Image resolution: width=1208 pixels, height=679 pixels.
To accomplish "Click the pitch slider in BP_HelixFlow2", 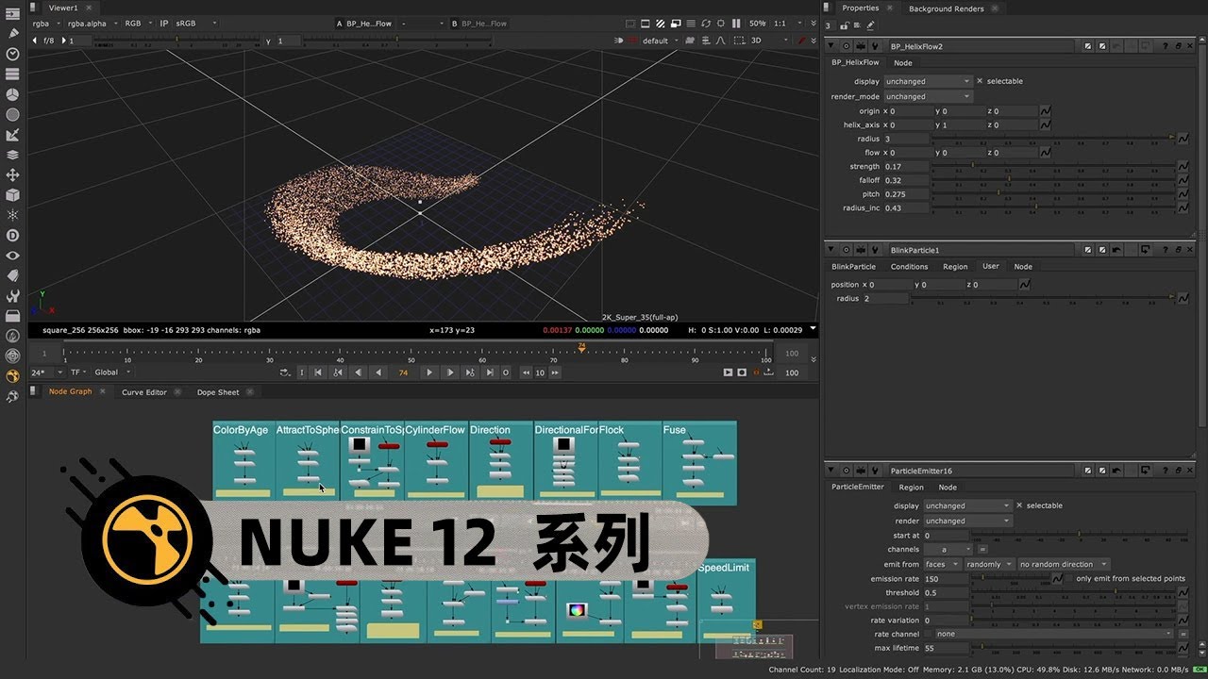I will pos(1053,193).
